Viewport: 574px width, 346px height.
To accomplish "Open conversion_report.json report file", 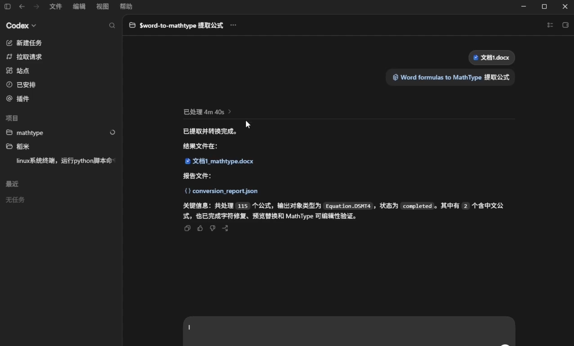I will 221,191.
